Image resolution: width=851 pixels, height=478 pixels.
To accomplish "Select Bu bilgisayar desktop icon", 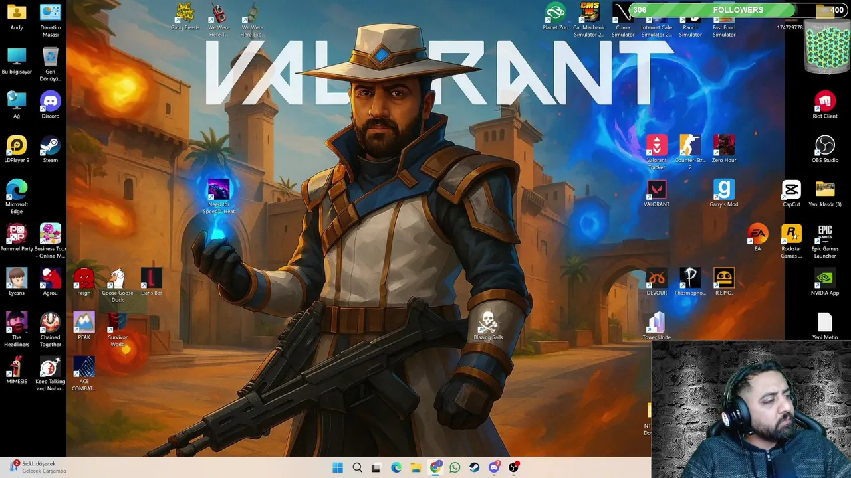I will tap(17, 61).
